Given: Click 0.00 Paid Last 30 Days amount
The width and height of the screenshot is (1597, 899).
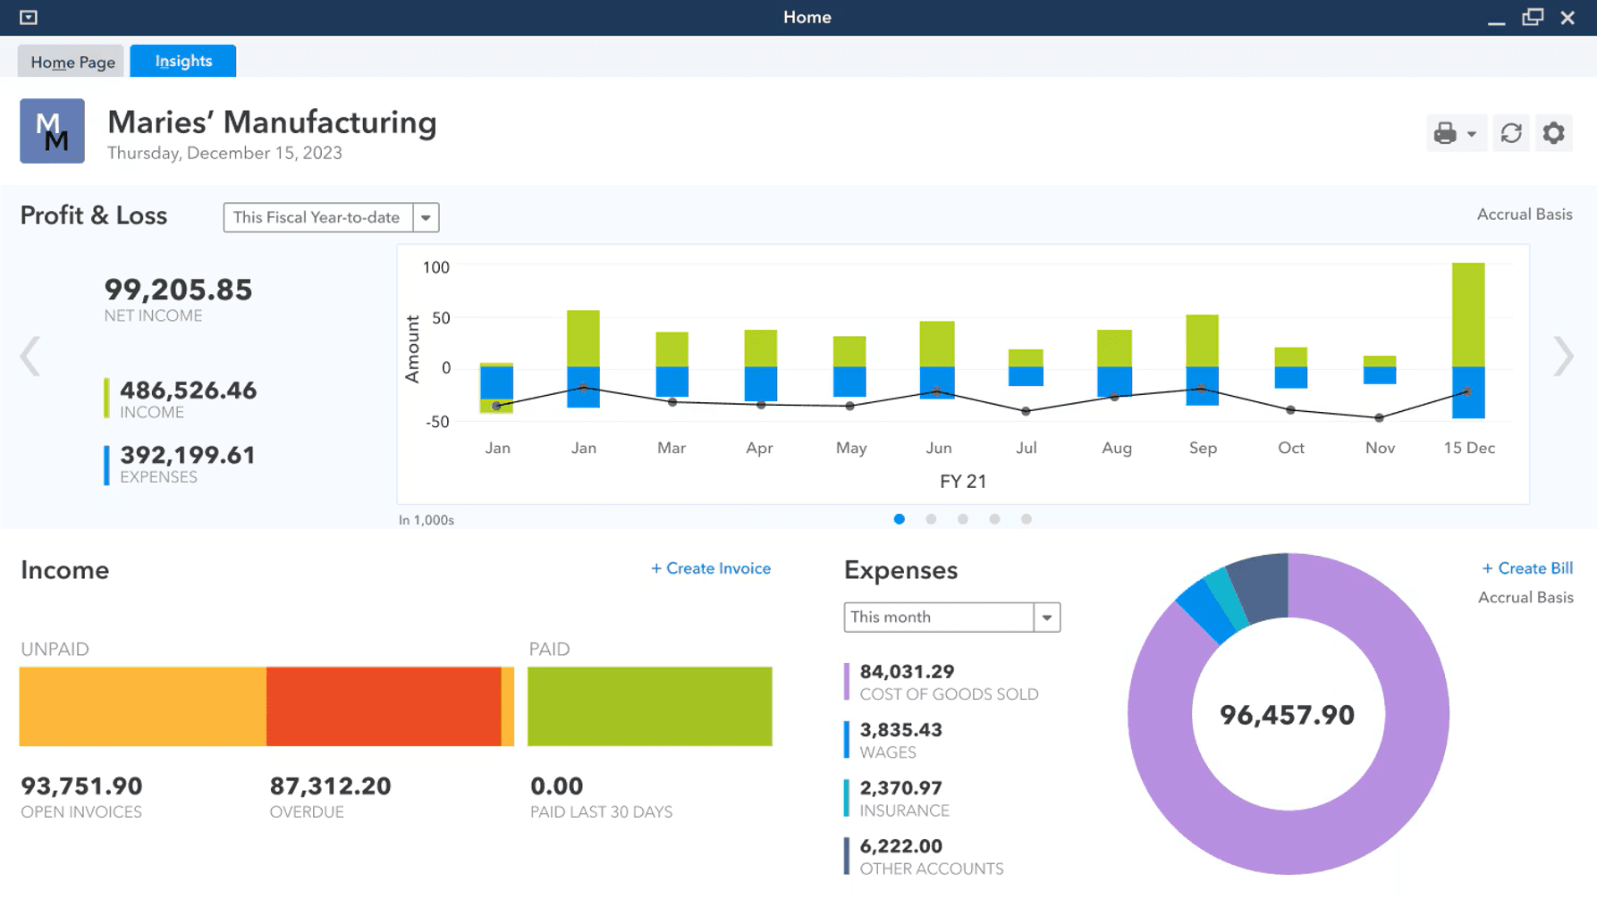Looking at the screenshot, I should [x=556, y=786].
